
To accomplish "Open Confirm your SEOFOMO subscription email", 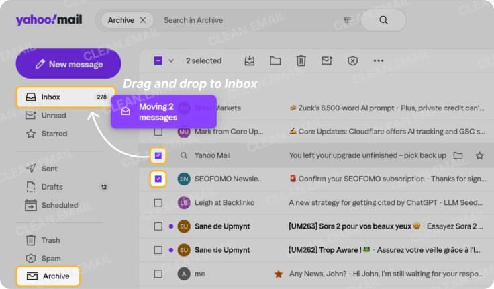I will (387, 179).
